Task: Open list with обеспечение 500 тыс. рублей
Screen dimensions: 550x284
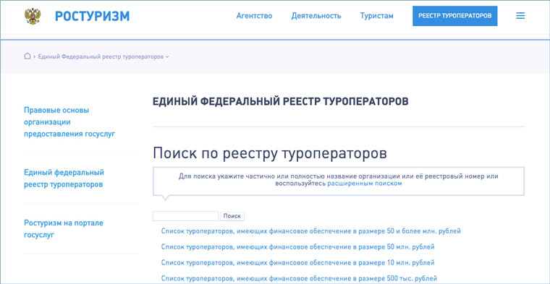Action: [x=299, y=278]
